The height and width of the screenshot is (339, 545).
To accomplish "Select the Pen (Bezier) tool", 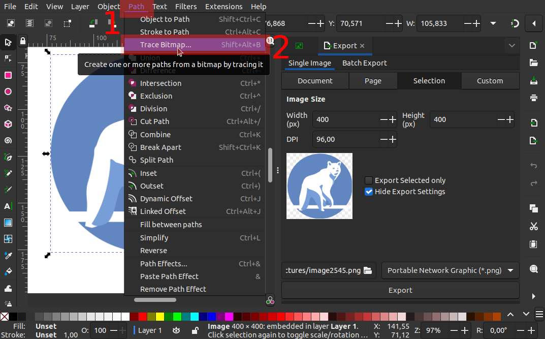I will [8, 157].
